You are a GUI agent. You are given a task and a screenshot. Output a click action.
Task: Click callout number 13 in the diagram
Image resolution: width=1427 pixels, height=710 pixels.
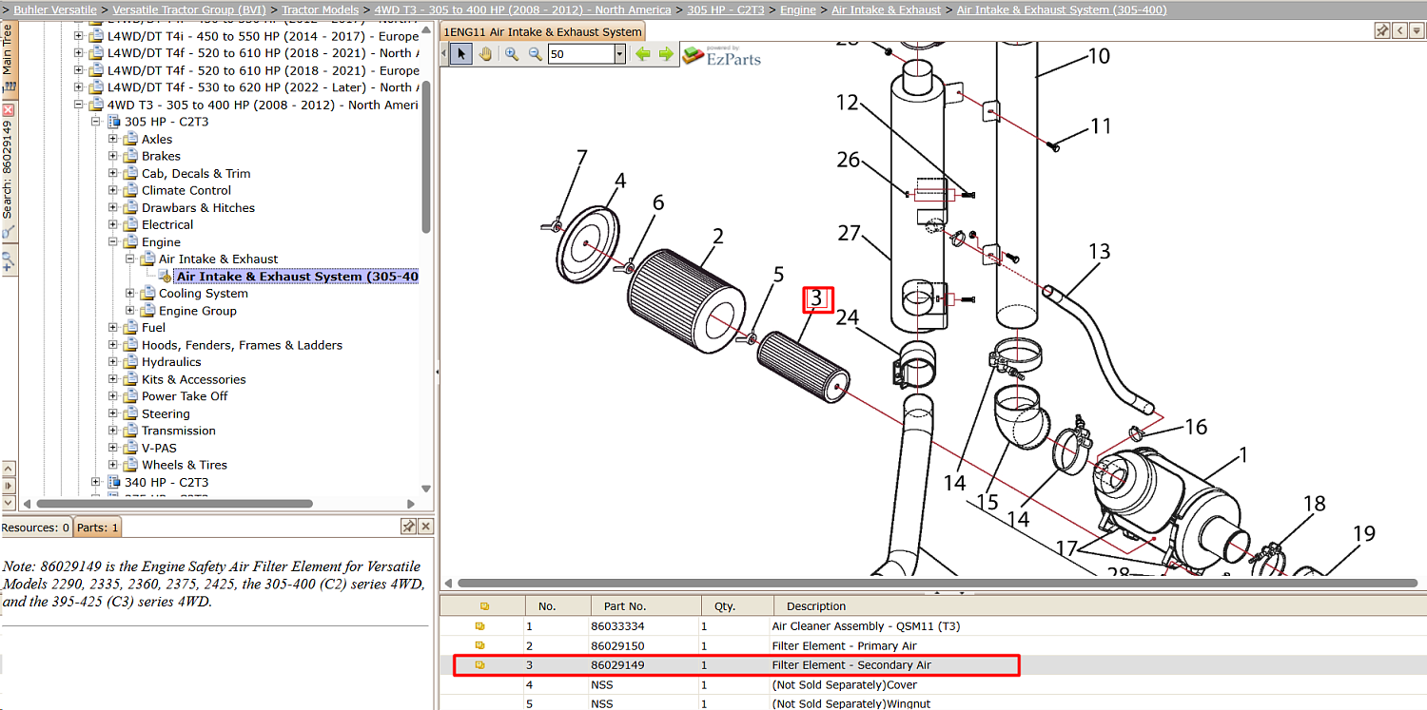click(x=1099, y=252)
